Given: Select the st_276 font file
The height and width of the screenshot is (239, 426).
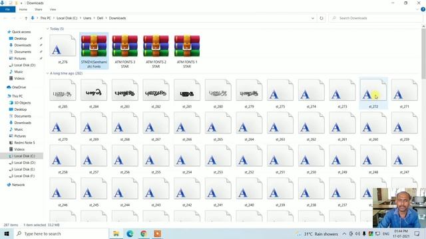Looking at the screenshot, I should coord(63,50).
